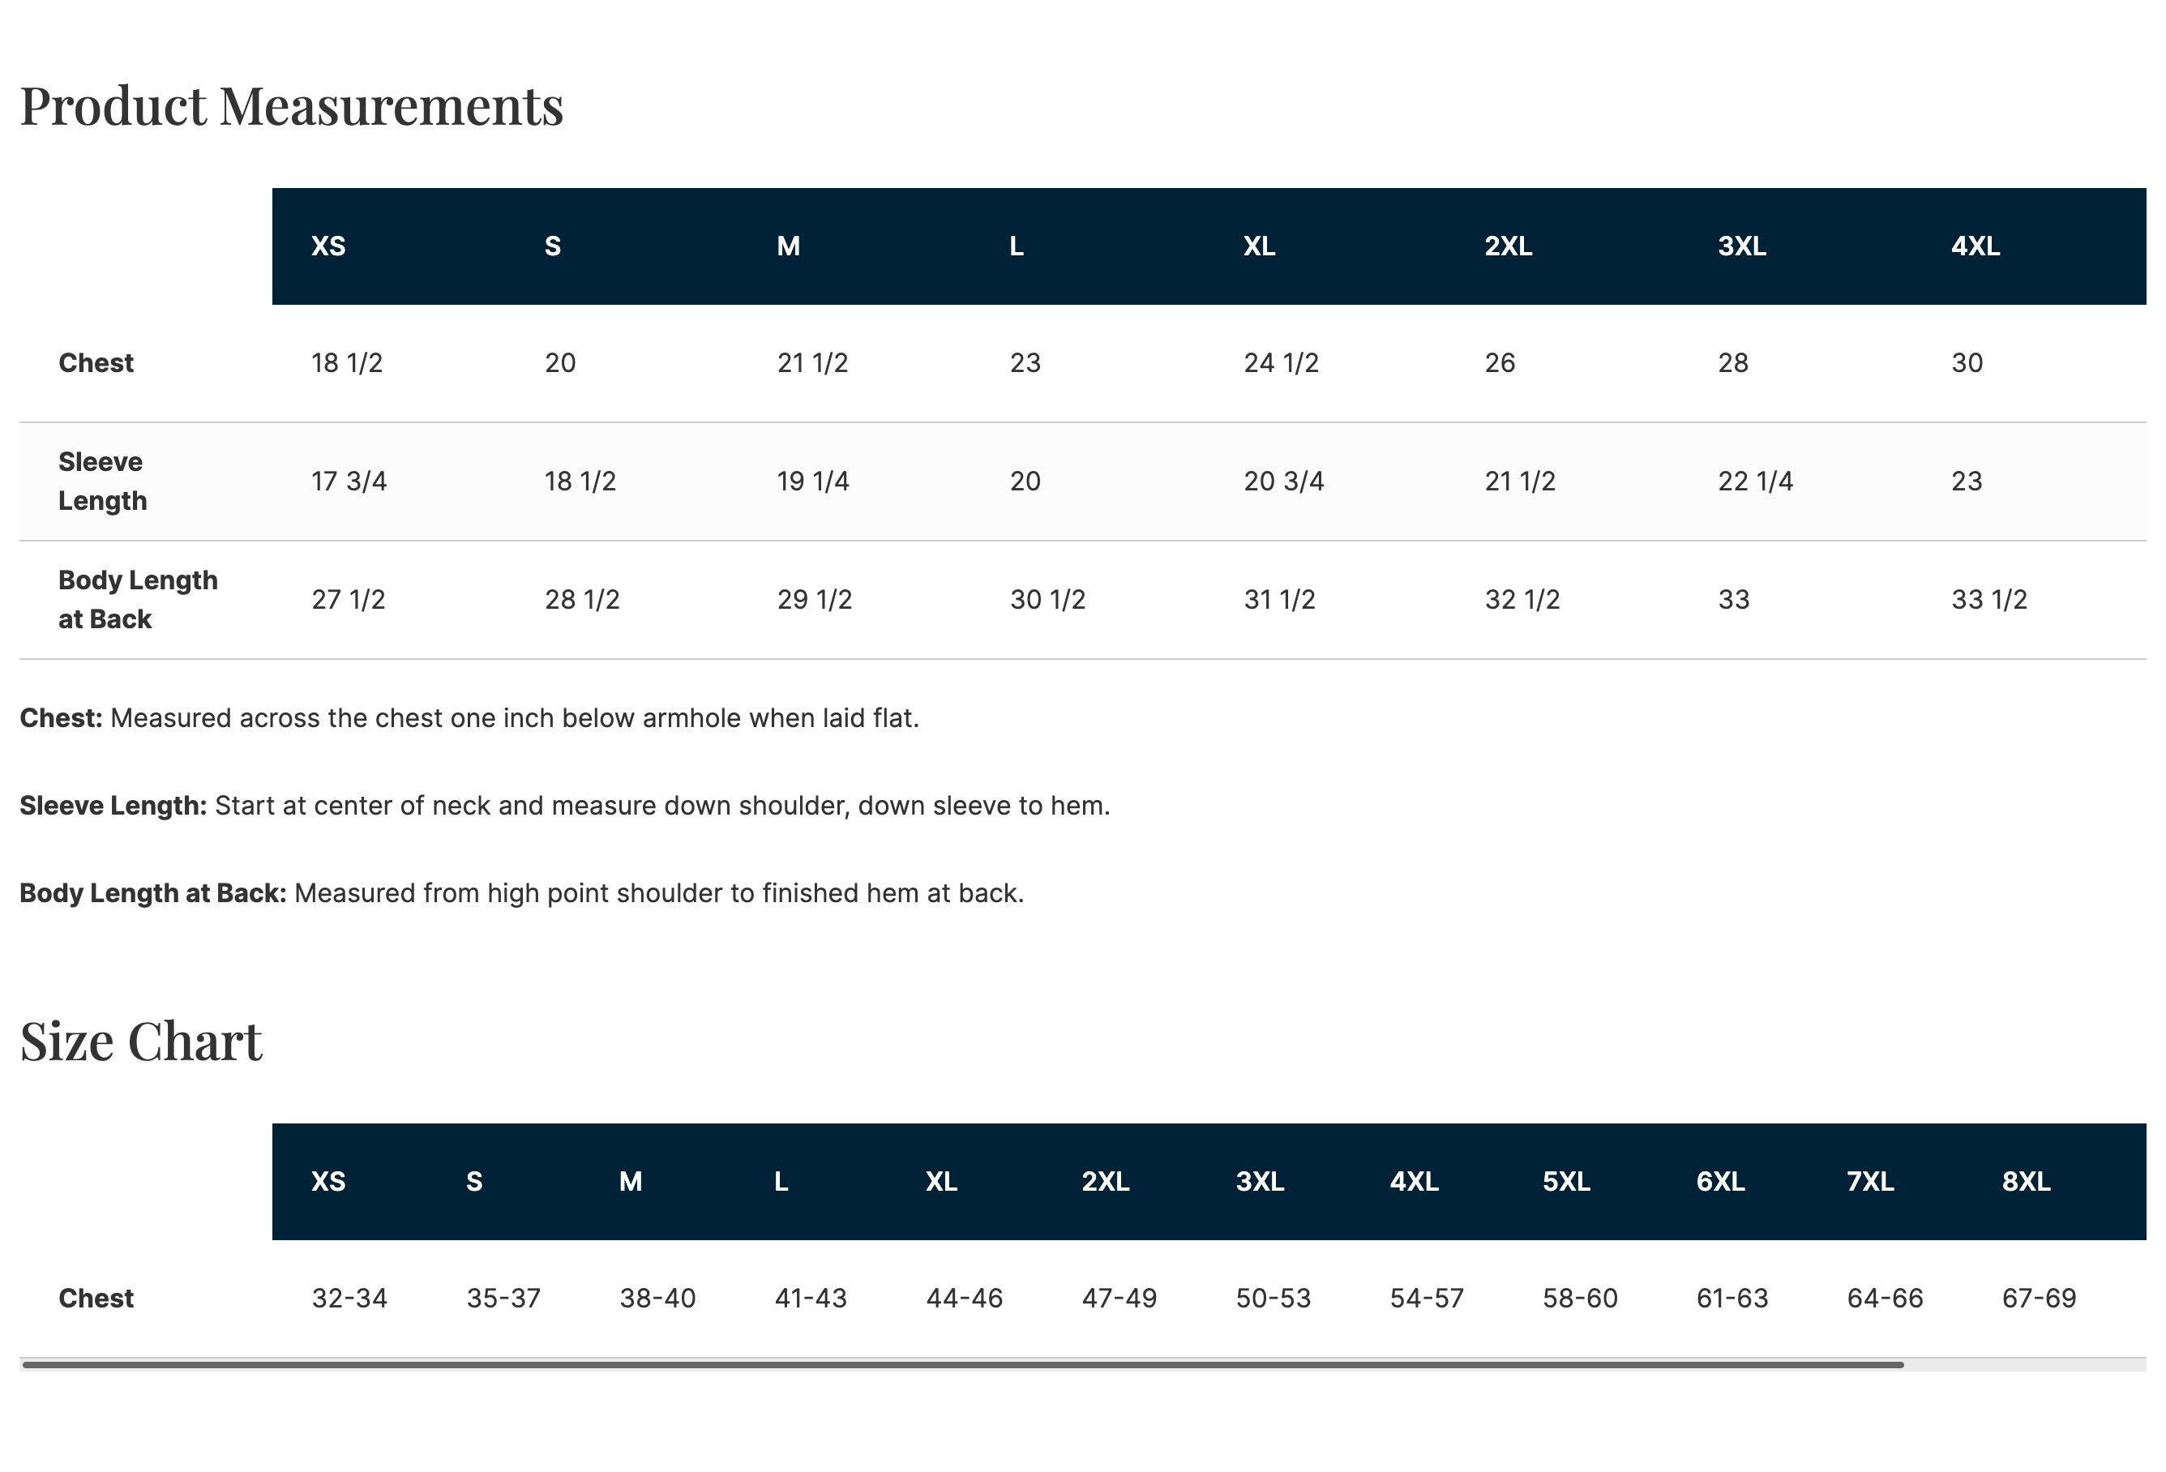Select 2XL header in Product Measurements table
This screenshot has height=1472, width=2166.
pos(1508,246)
